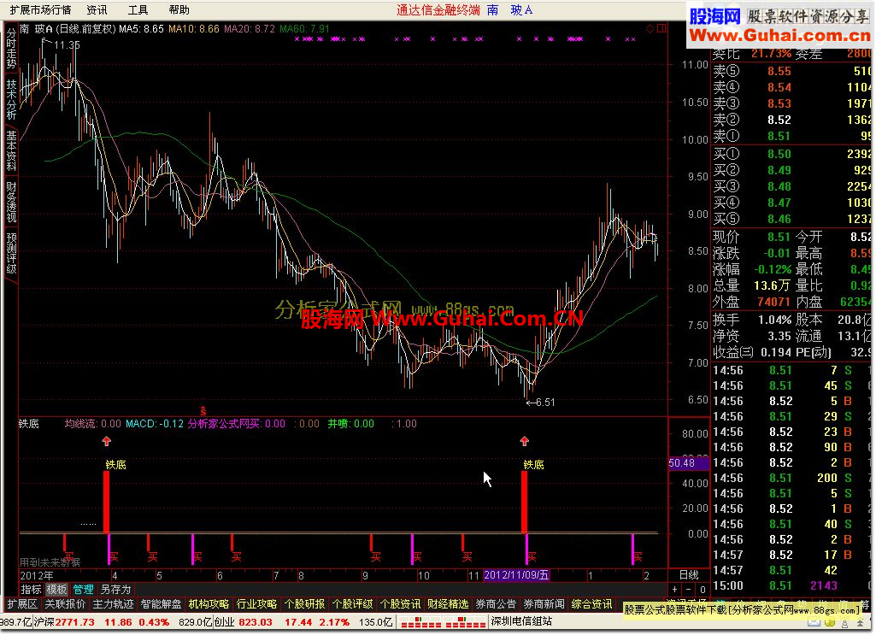
Task: Open 基本资料 side tab
Action: (11, 150)
